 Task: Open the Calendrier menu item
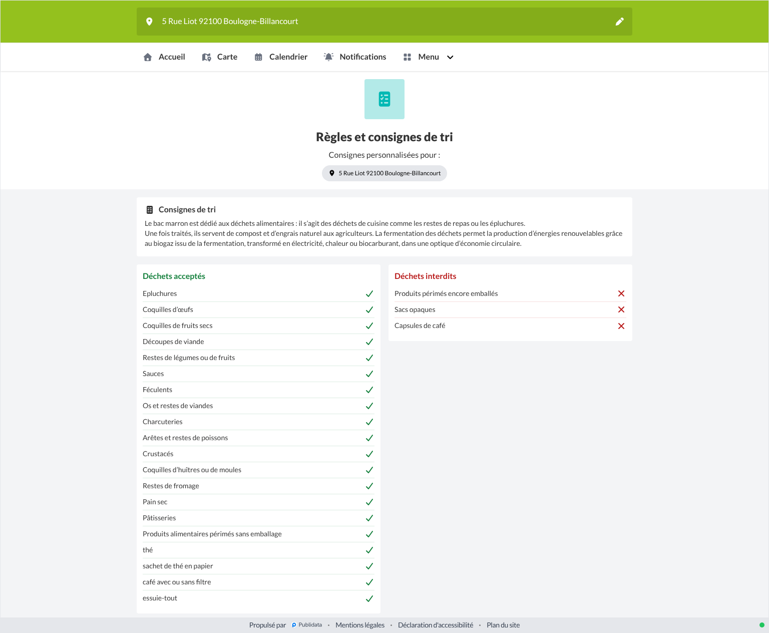[x=281, y=57]
